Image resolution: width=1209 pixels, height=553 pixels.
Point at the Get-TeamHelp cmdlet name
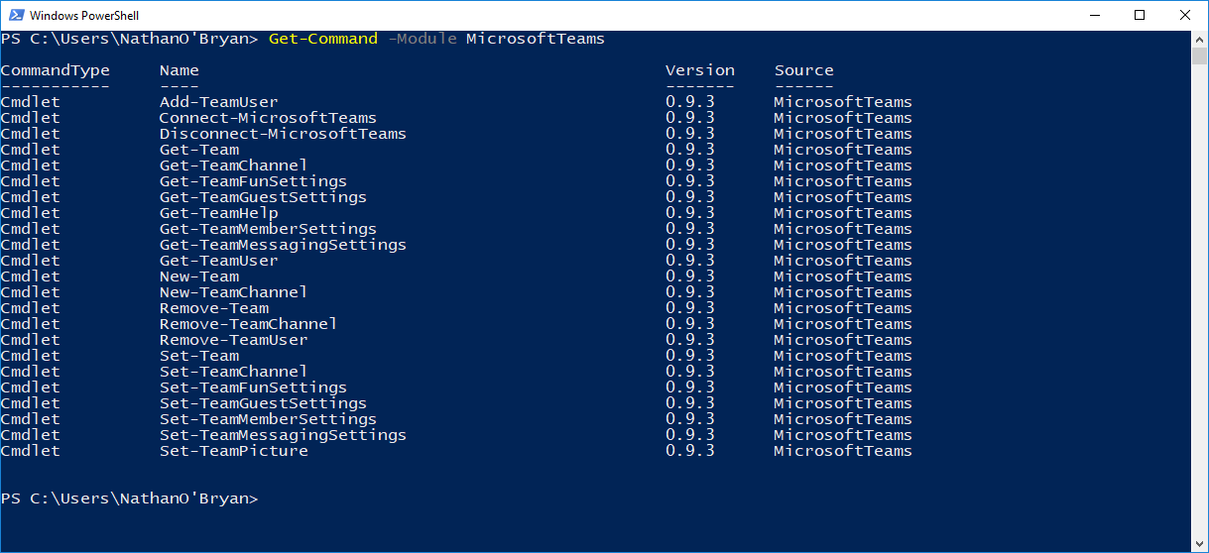click(218, 213)
